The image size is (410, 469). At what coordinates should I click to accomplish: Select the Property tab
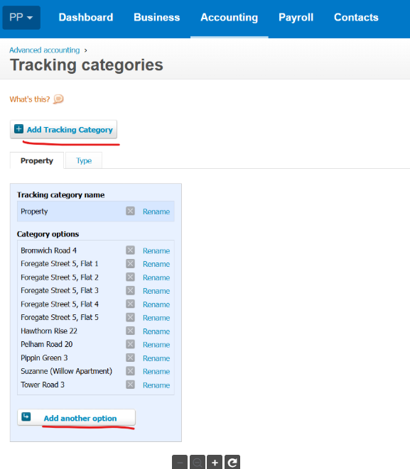coord(37,160)
